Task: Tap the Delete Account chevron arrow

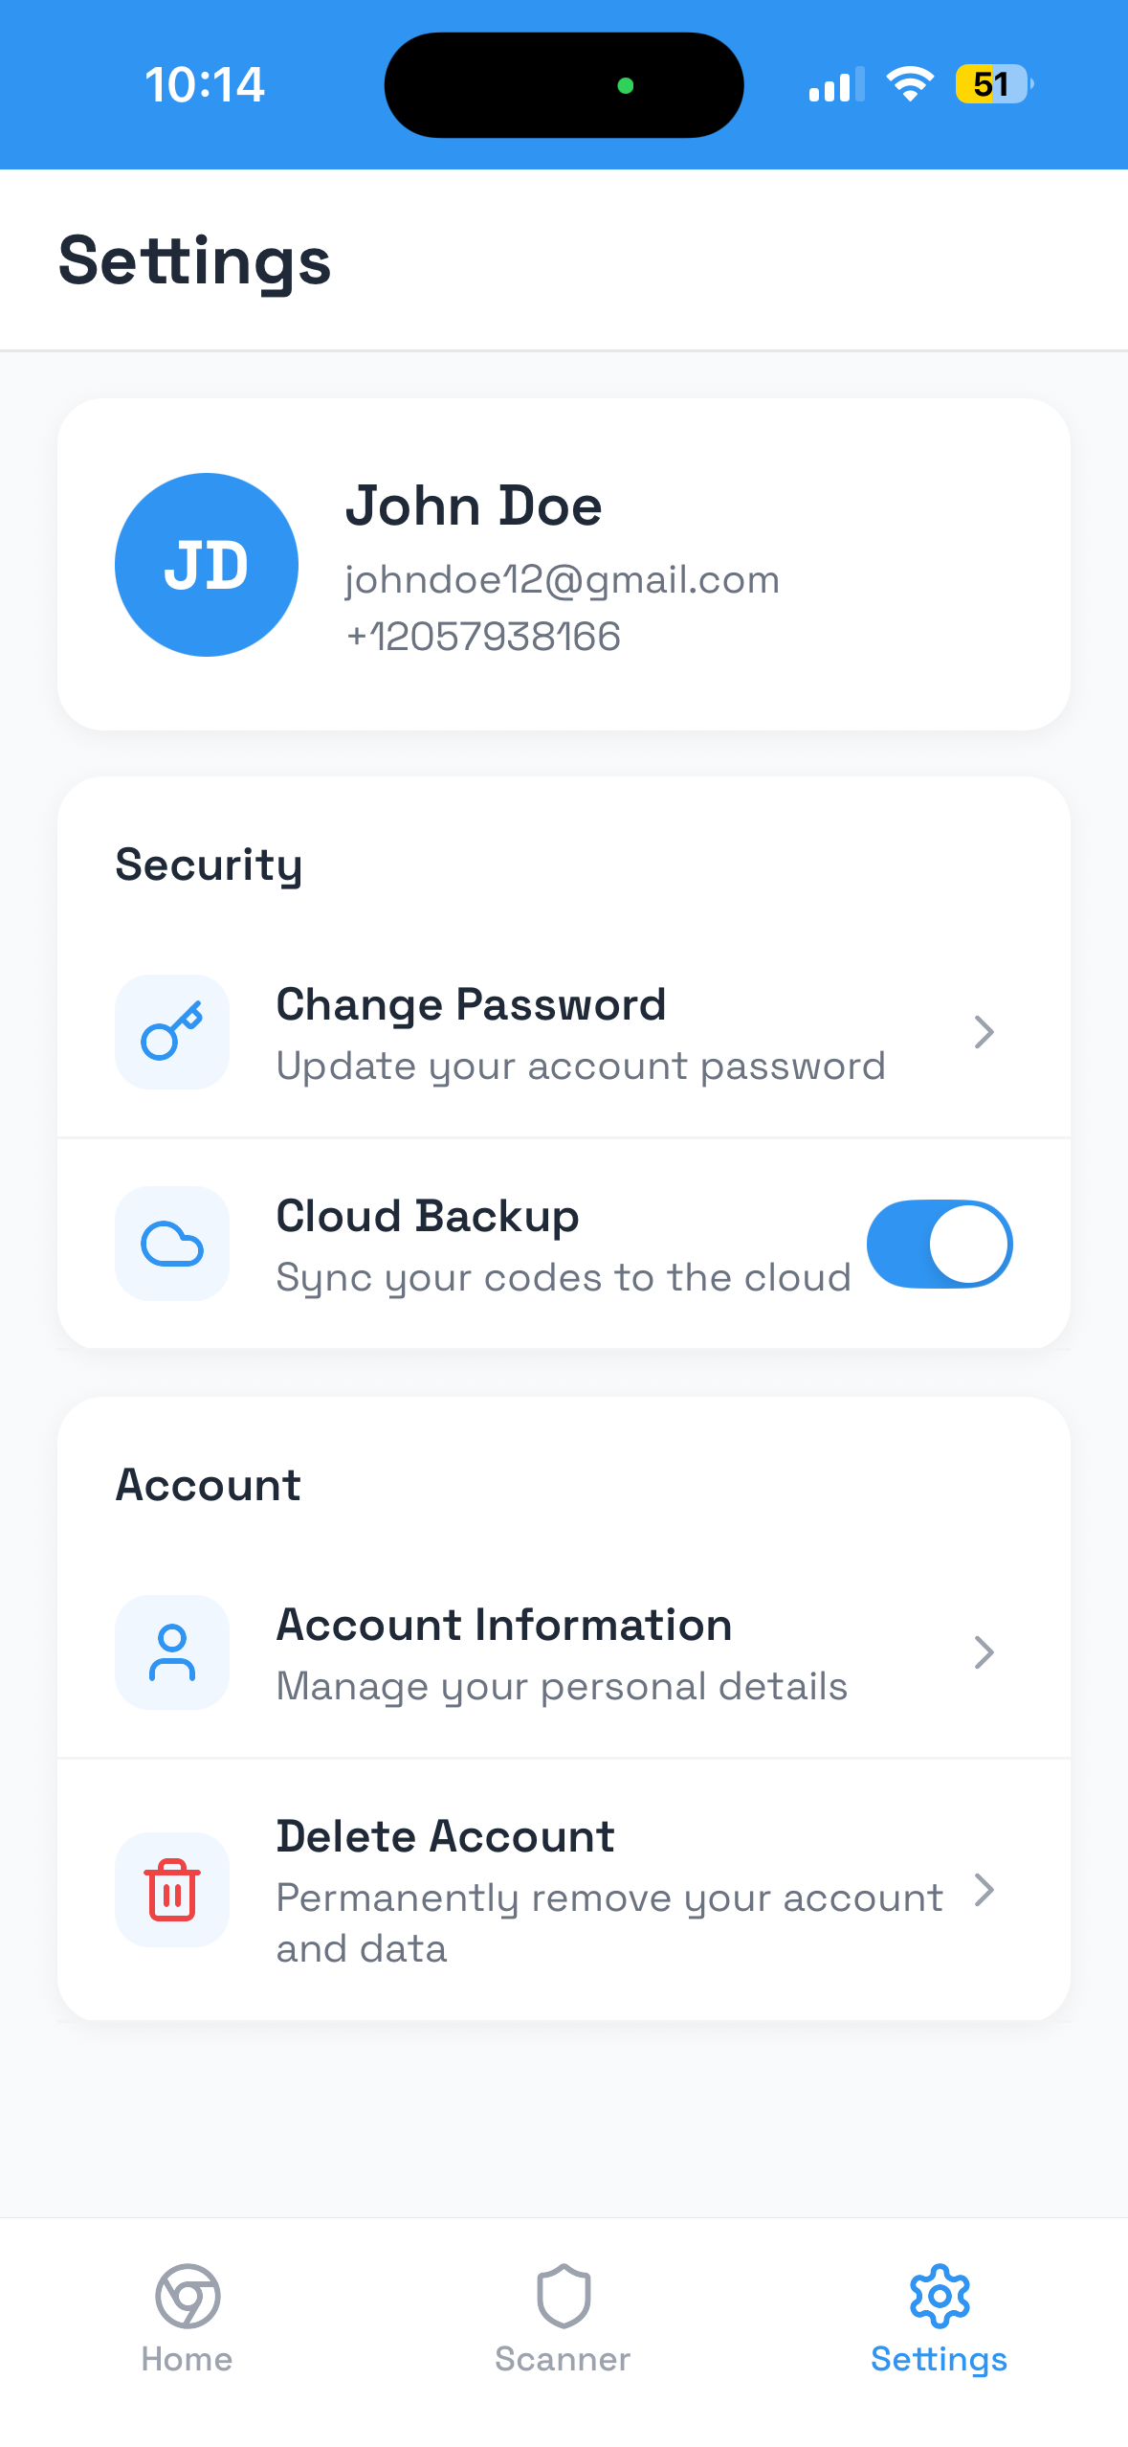Action: click(x=984, y=1890)
